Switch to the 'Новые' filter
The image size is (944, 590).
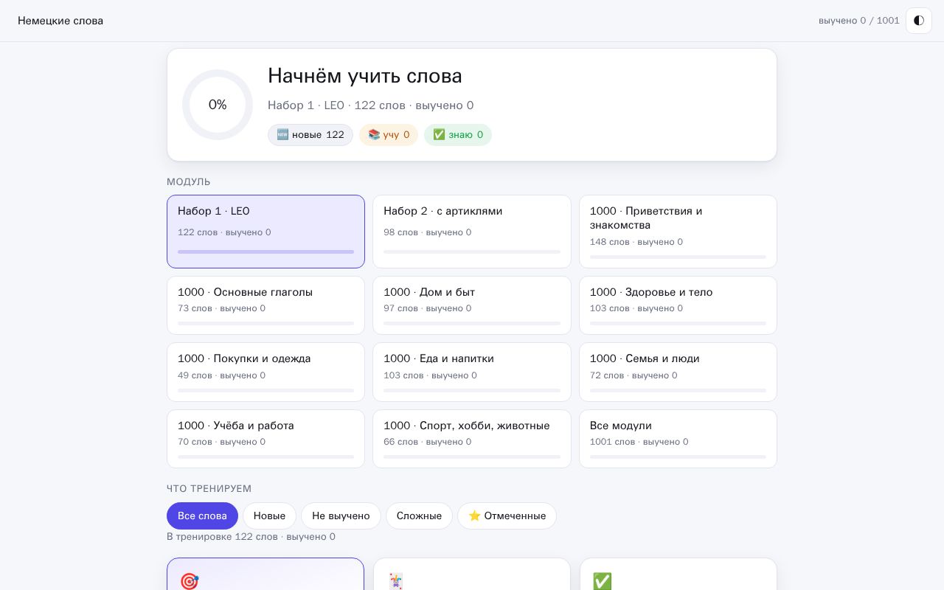click(269, 516)
